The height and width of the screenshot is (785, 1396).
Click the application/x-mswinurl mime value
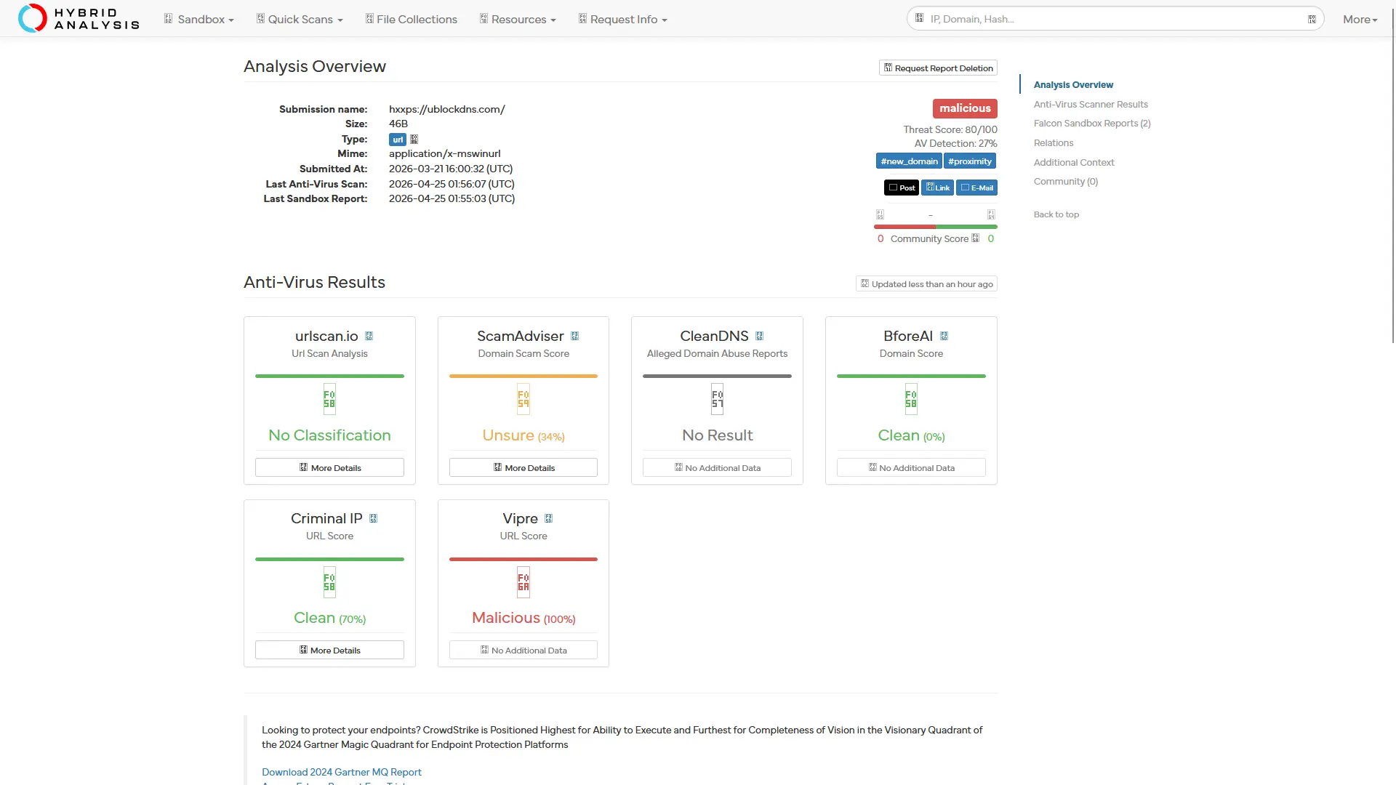point(445,153)
